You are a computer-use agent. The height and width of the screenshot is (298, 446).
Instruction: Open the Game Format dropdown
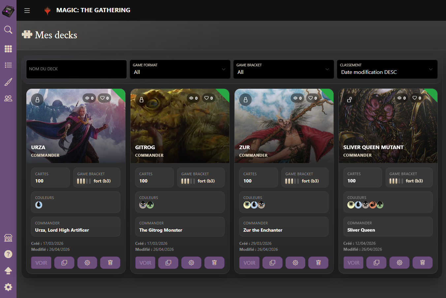180,69
